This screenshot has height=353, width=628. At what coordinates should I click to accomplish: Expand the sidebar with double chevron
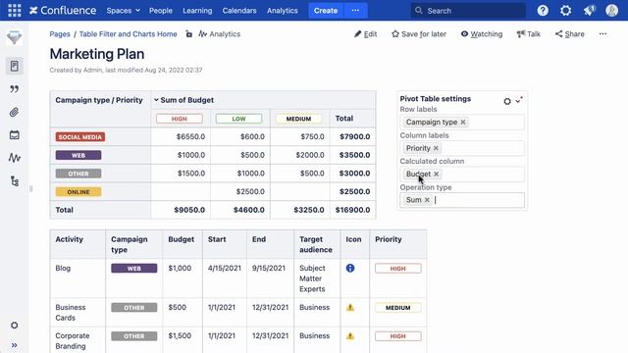pyautogui.click(x=15, y=345)
